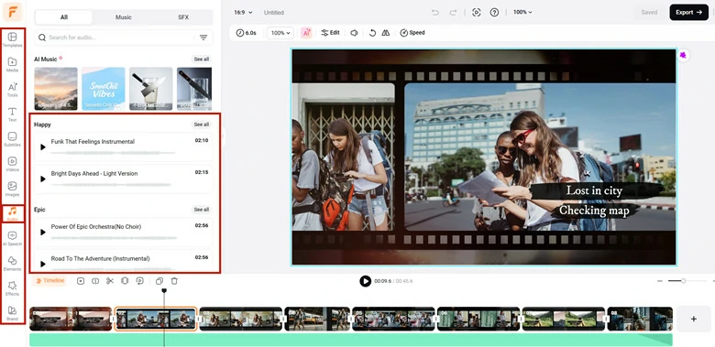
Task: Expand Happy category with See all
Action: point(201,125)
